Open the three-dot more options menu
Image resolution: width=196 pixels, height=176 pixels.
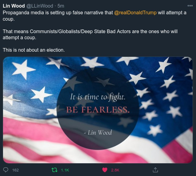click(190, 6)
